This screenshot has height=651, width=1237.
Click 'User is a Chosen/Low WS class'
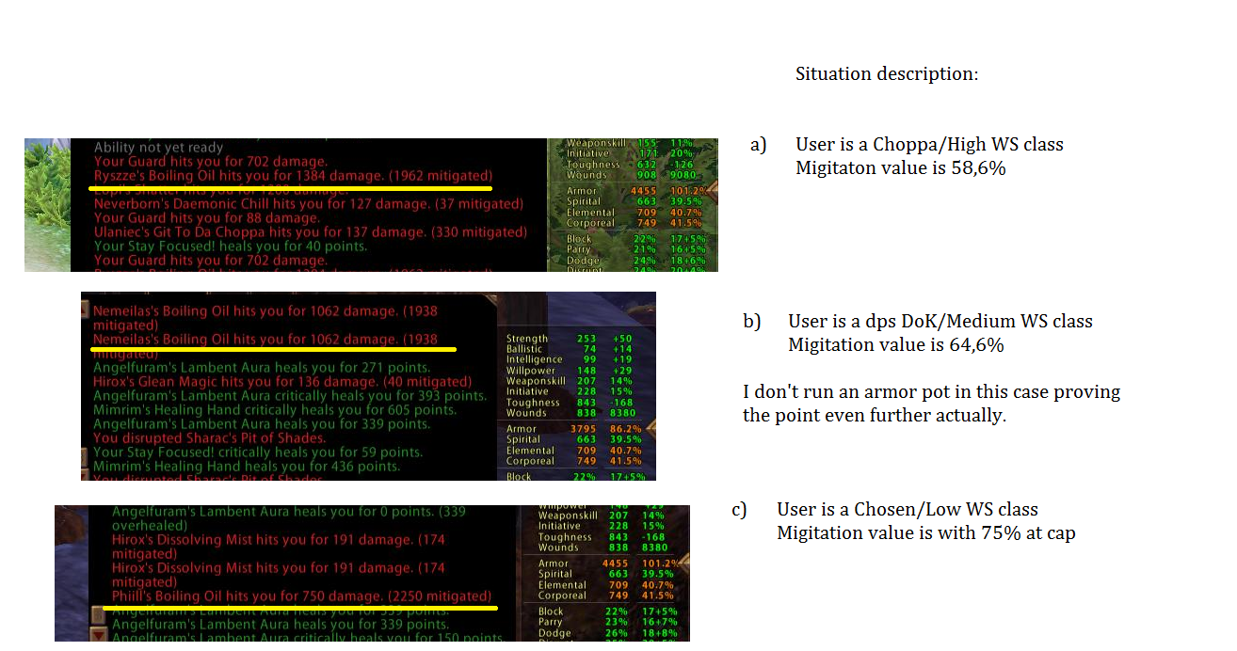pos(908,510)
